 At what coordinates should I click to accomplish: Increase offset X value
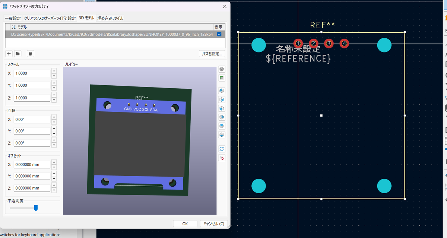tap(54, 162)
